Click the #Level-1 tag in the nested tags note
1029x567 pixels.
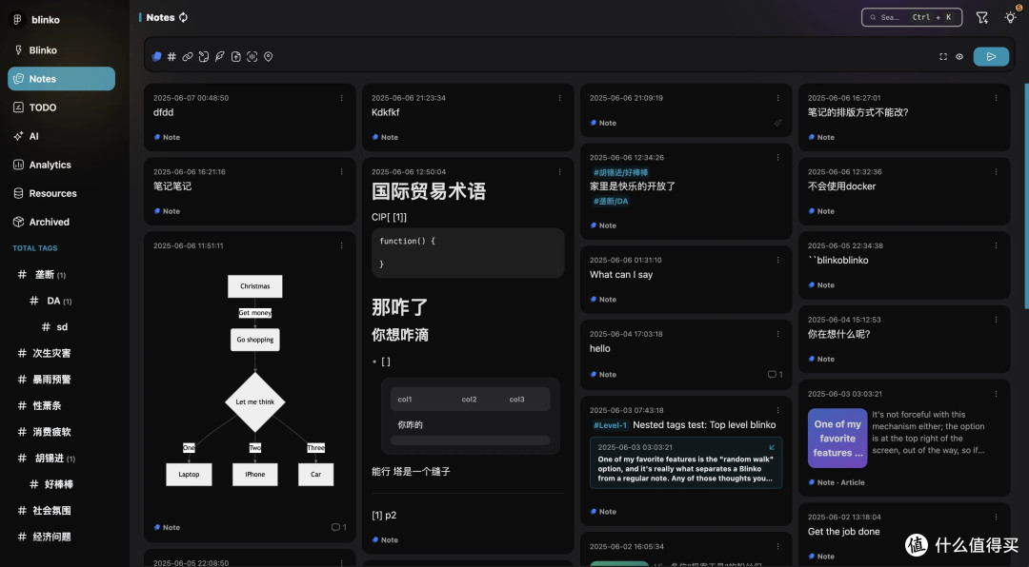[610, 425]
